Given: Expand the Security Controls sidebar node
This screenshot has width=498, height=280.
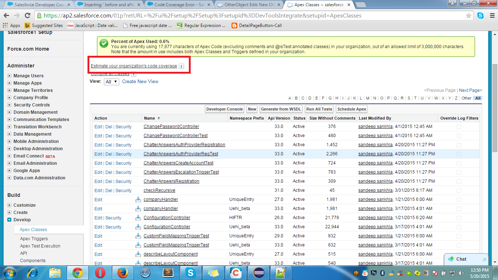Looking at the screenshot, I should [x=9, y=105].
